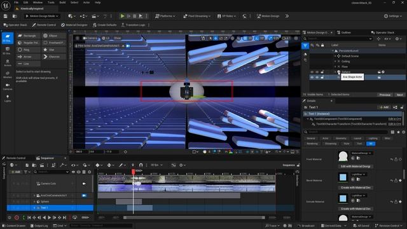Choose the Regular Polygon shape tool
This screenshot has width=407, height=229.
[29, 43]
